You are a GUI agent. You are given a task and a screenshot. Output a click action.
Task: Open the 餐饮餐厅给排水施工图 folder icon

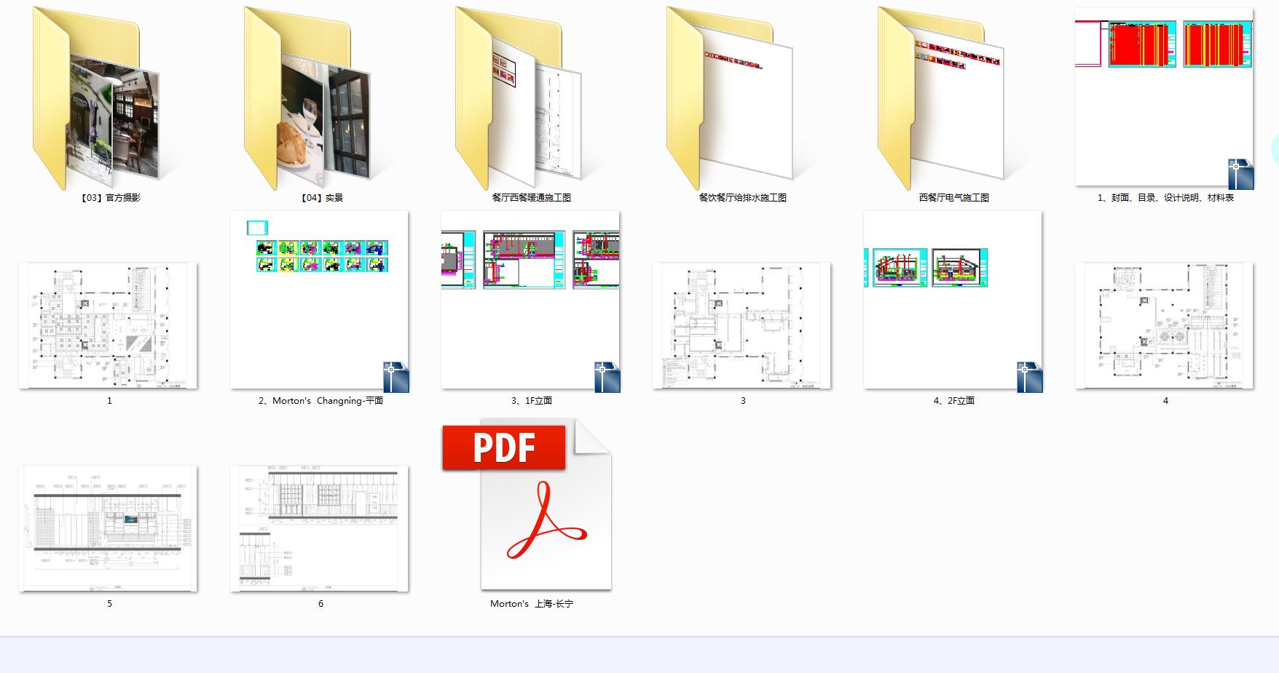tap(729, 99)
